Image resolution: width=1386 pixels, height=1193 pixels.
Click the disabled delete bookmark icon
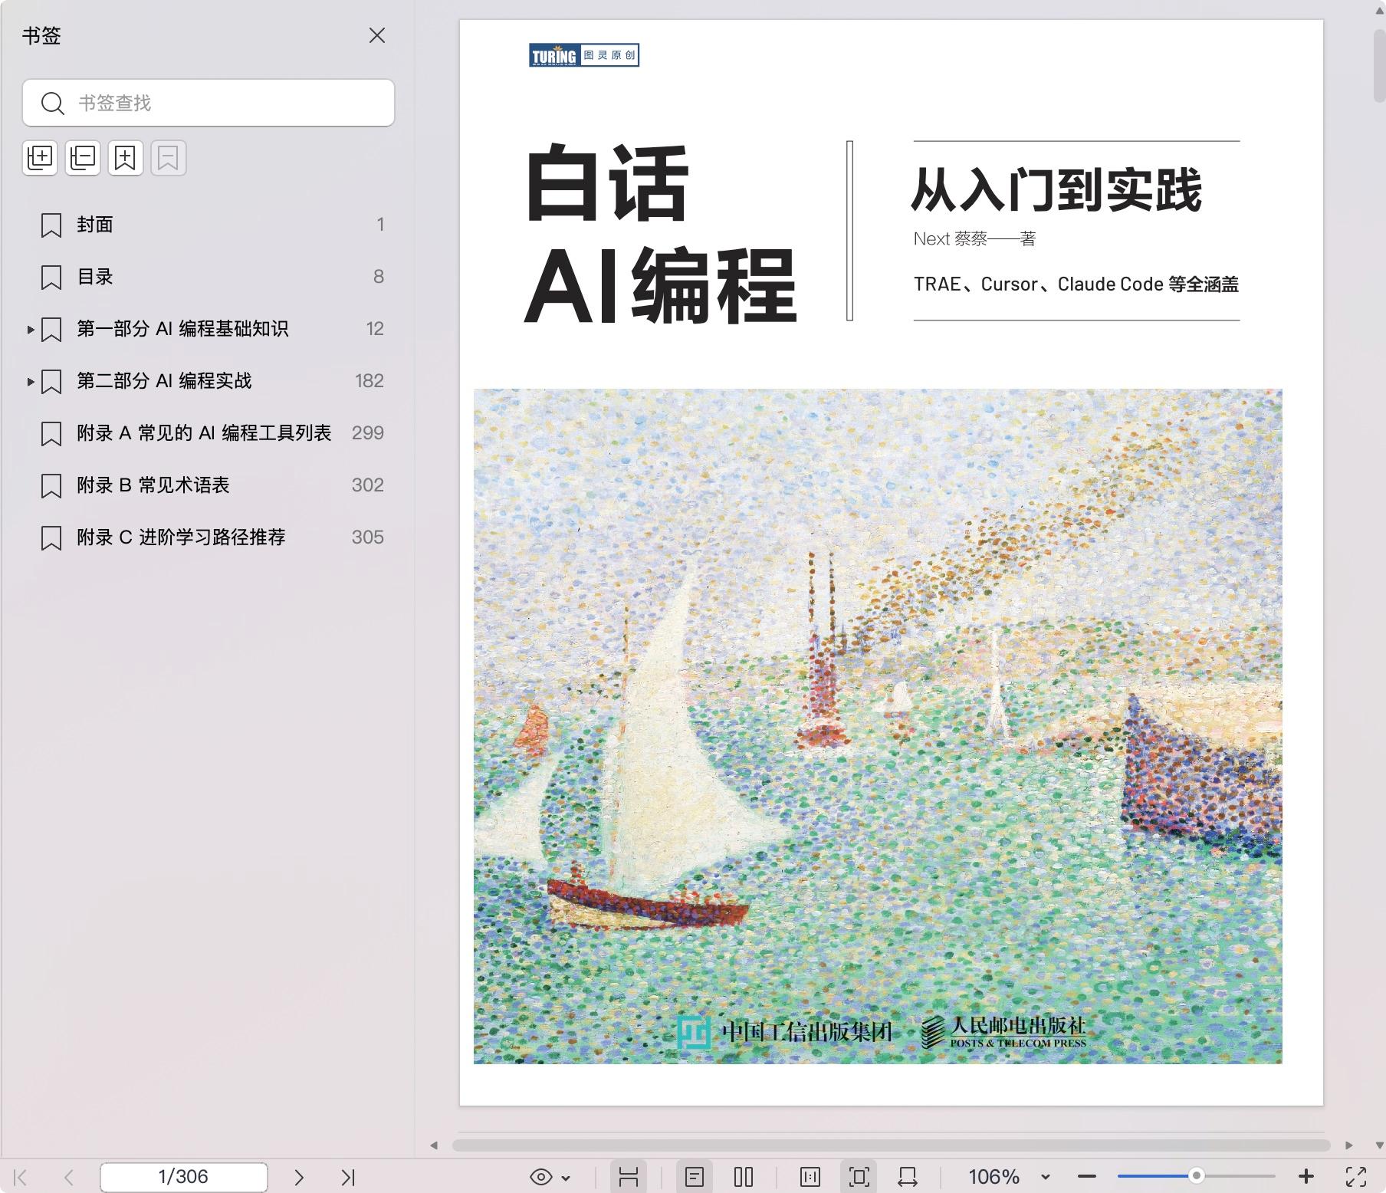(x=169, y=158)
